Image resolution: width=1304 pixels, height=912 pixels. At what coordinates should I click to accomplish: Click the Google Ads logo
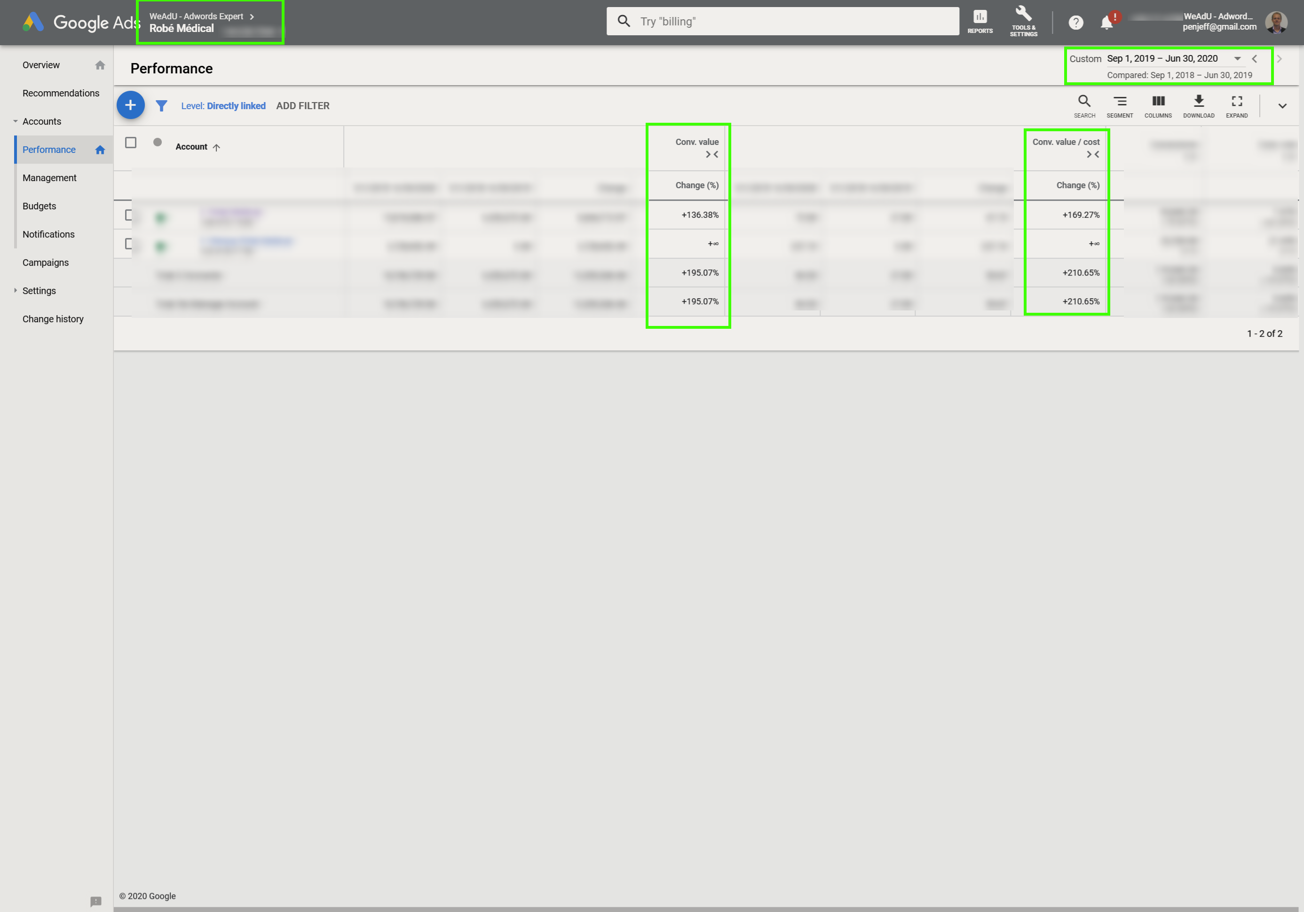[81, 22]
